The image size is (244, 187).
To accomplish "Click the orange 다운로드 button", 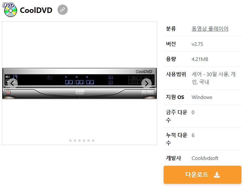I will [x=202, y=175].
